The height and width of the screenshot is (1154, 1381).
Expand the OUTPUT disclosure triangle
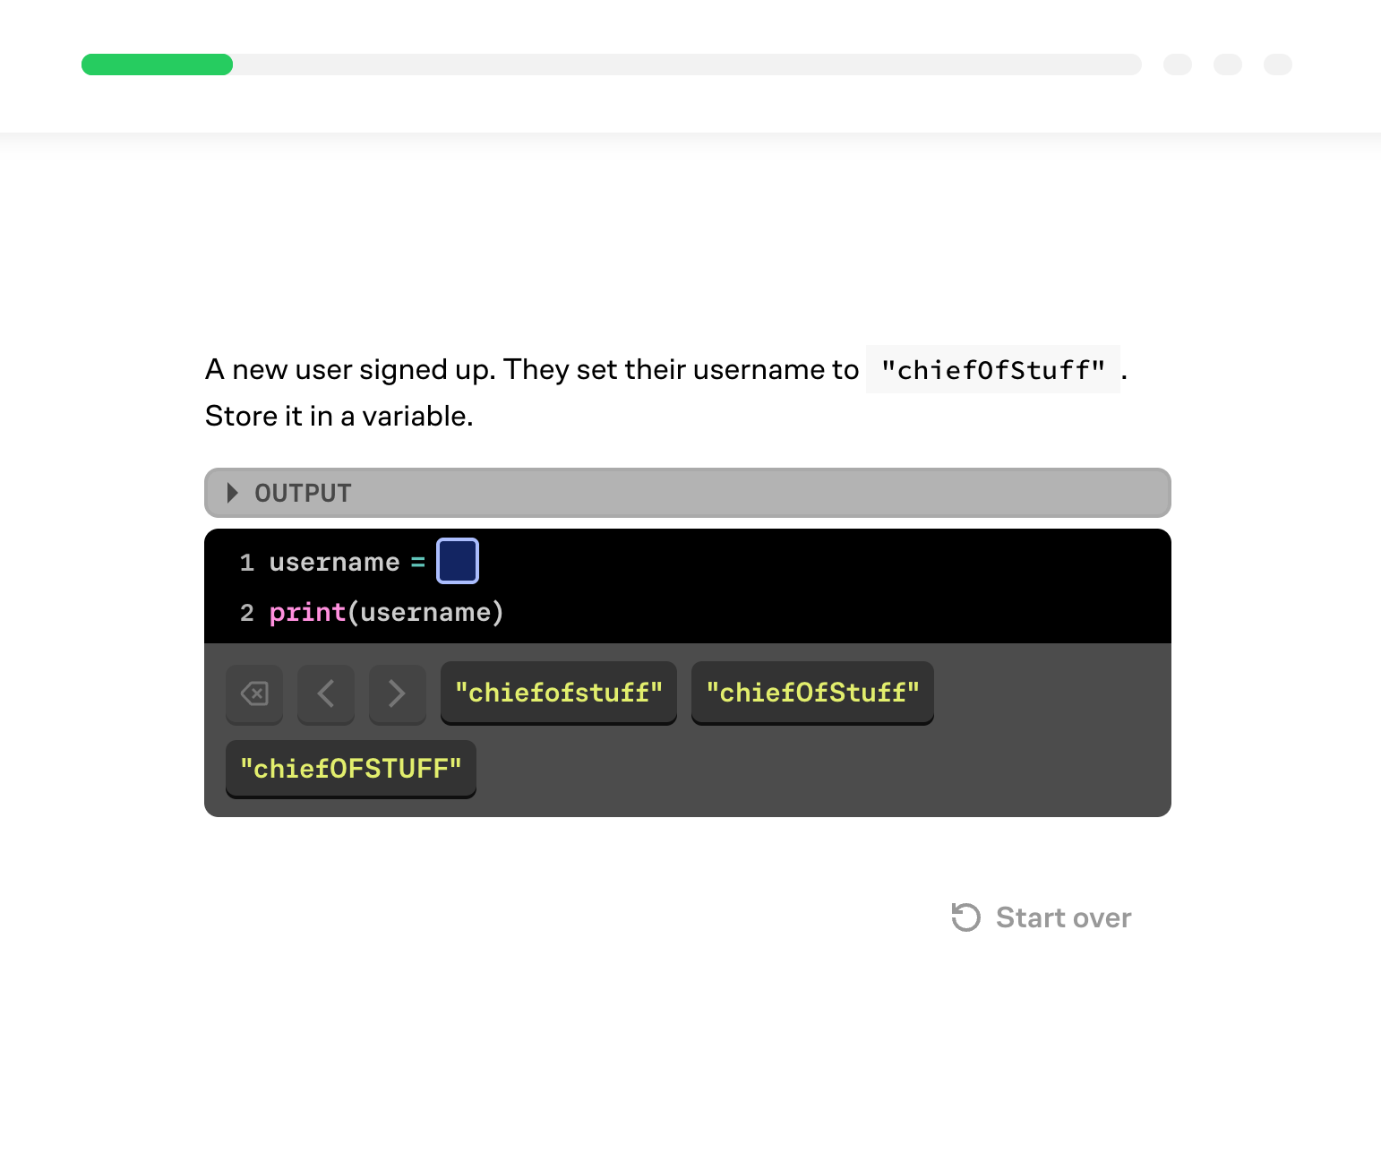point(233,493)
